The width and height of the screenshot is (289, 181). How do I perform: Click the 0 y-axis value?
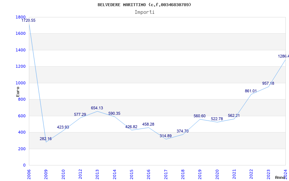(x=24, y=165)
